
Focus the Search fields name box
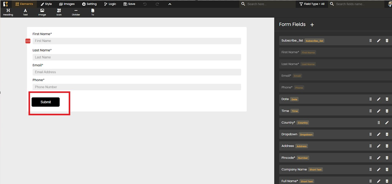tap(357, 4)
